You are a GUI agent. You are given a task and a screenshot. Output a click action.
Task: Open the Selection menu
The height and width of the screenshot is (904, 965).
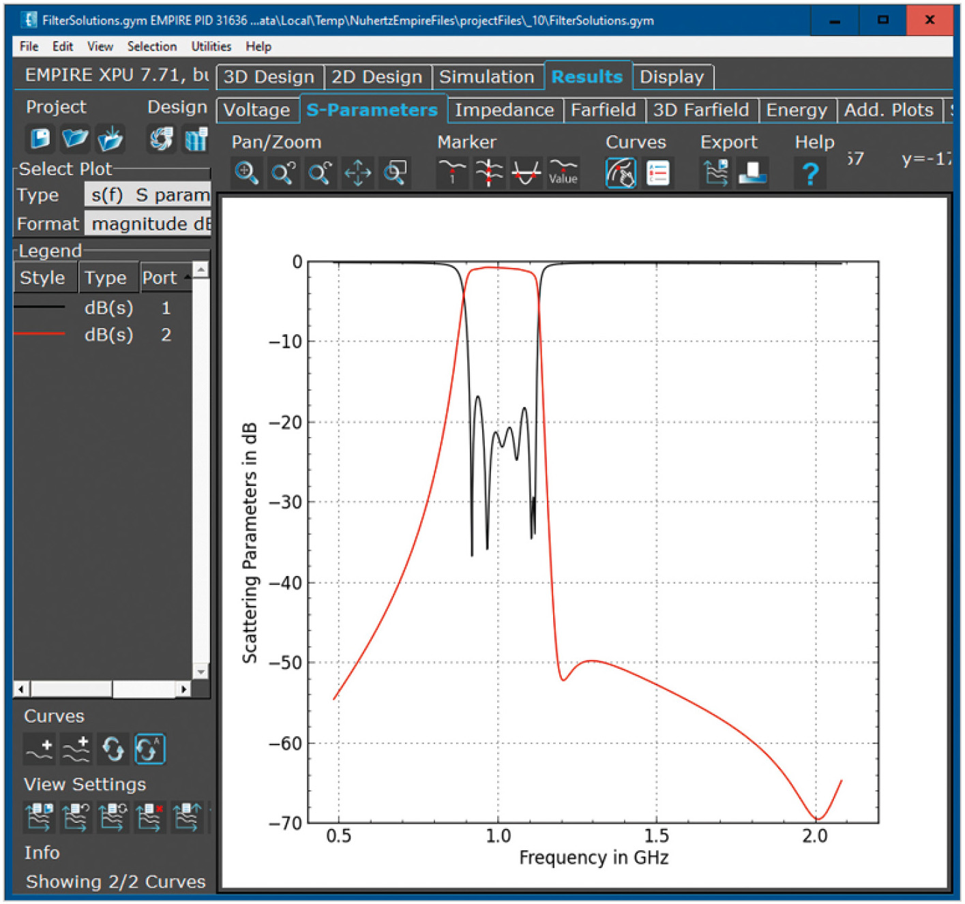152,46
